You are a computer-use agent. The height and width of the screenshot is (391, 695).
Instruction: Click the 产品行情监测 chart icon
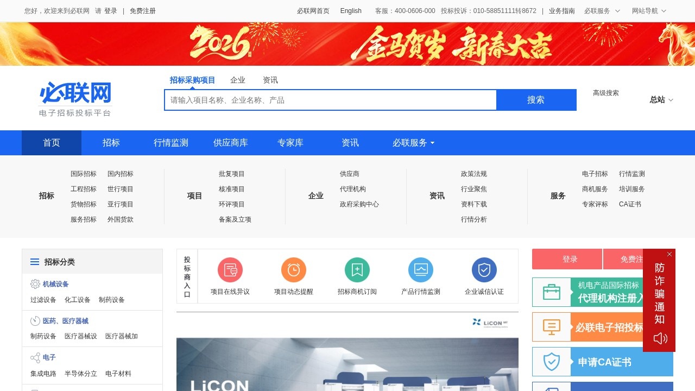pyautogui.click(x=421, y=270)
